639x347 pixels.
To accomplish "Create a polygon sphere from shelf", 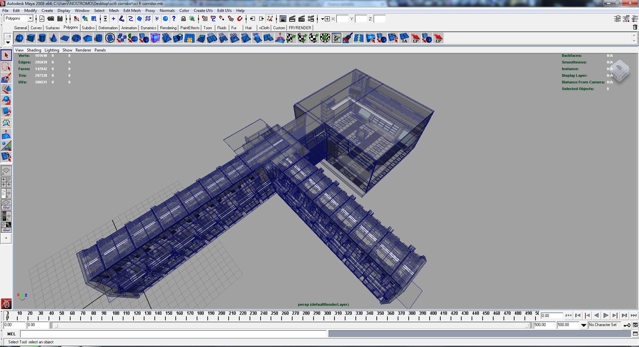I will click(x=20, y=38).
